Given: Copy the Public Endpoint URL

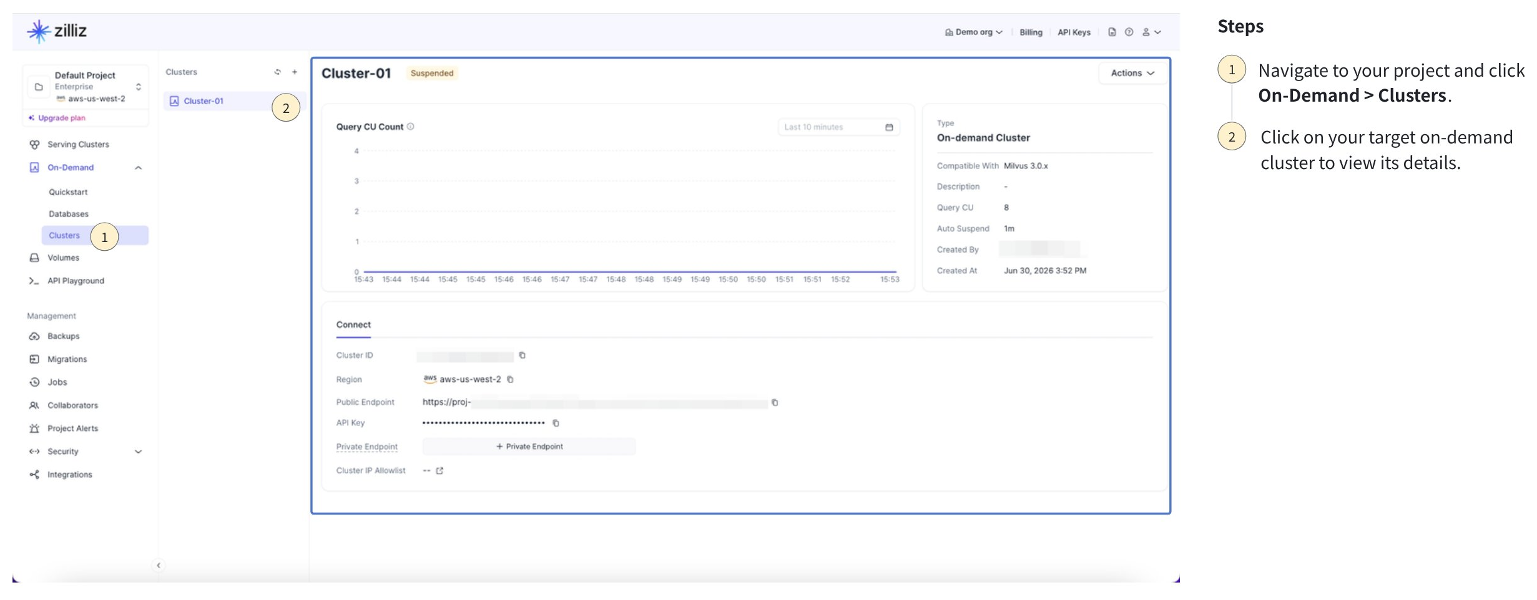Looking at the screenshot, I should coord(775,402).
